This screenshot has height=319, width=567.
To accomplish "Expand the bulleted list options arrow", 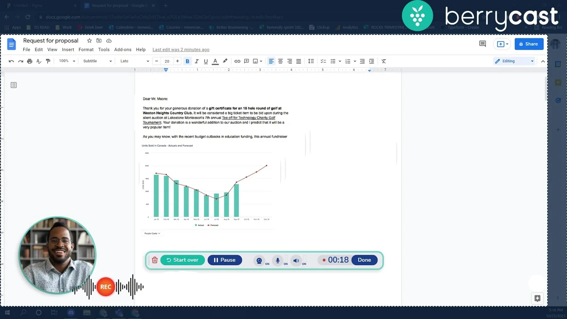I will point(340,61).
